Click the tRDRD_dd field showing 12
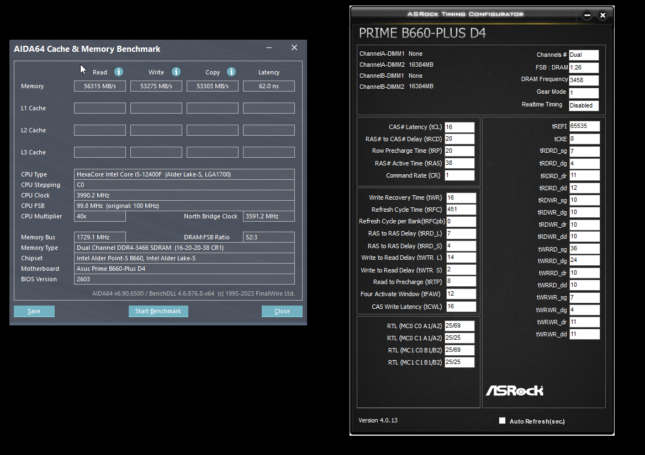 584,188
